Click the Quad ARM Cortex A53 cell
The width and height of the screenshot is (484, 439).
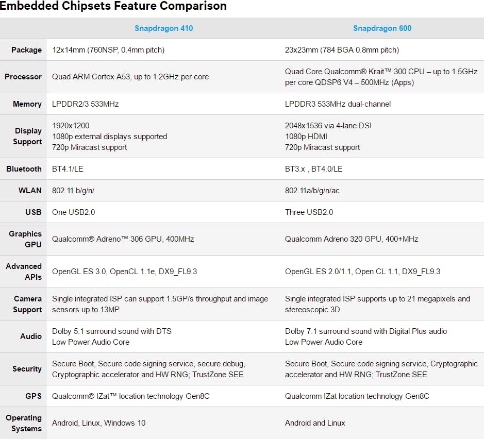[x=130, y=77]
